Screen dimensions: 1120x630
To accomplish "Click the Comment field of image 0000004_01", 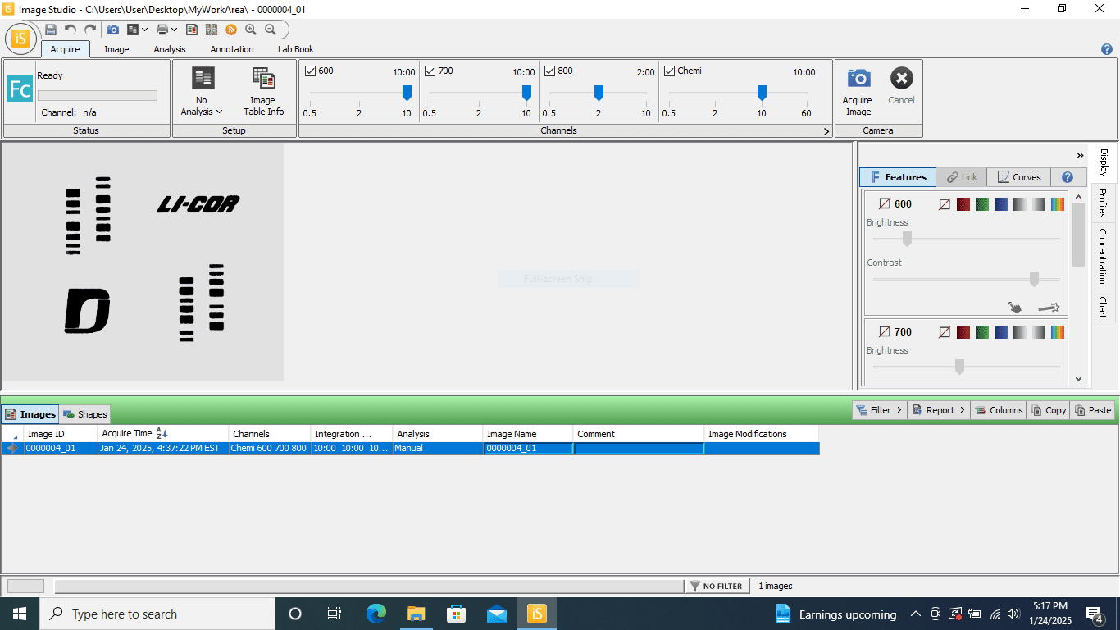I will [638, 449].
